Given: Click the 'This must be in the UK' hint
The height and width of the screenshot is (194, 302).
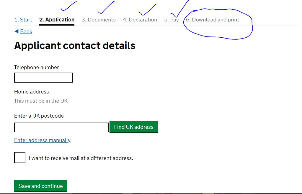Looking at the screenshot, I should (41, 101).
